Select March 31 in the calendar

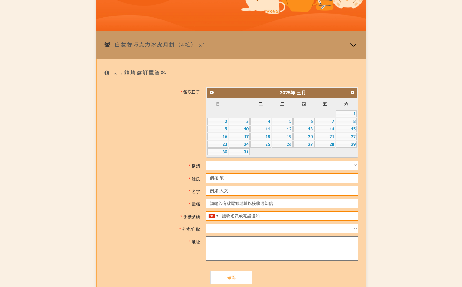click(x=239, y=152)
